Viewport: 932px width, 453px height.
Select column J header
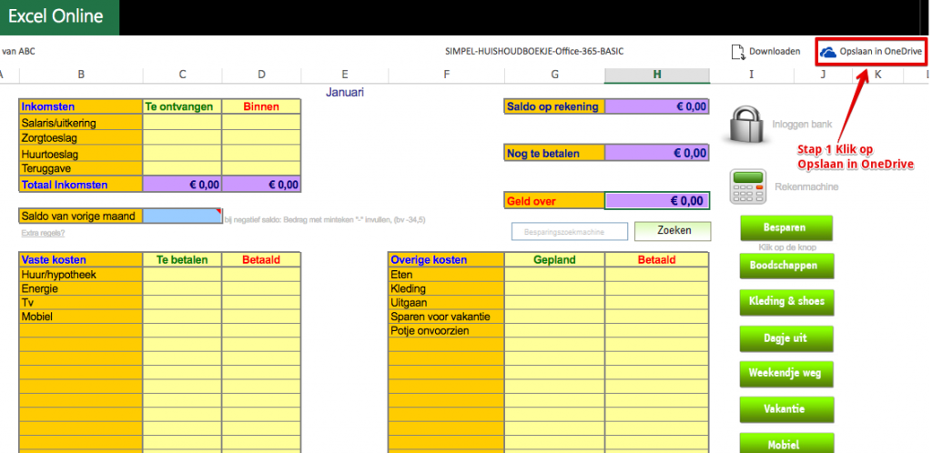[x=823, y=75]
